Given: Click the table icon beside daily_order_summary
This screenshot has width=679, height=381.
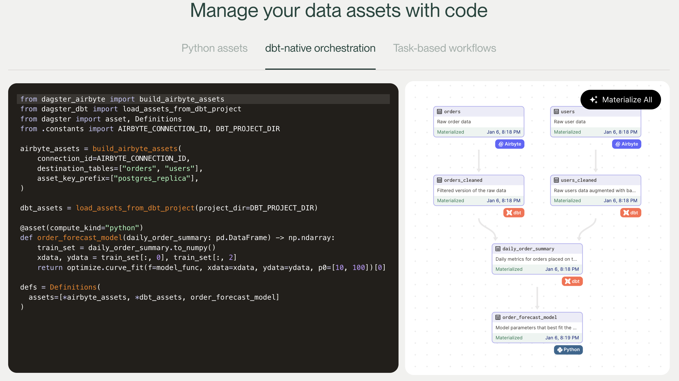Looking at the screenshot, I should pos(498,249).
